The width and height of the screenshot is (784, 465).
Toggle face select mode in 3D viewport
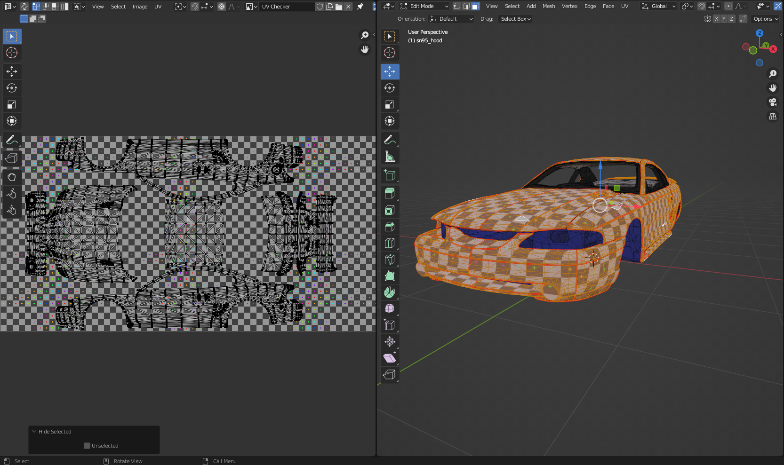476,6
